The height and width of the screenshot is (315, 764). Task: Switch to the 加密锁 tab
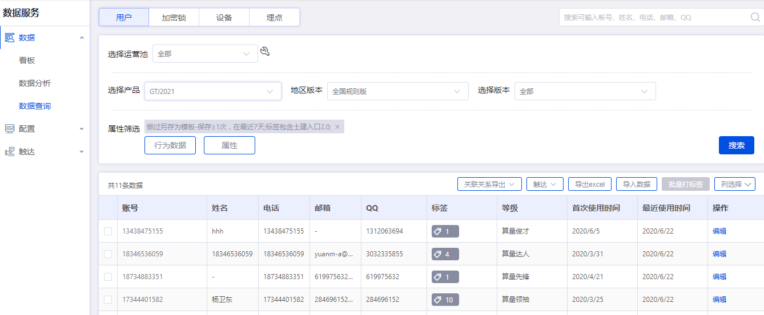point(174,17)
